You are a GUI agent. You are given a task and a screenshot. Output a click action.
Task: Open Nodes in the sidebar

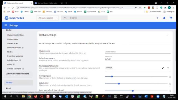pyautogui.click(x=10, y=52)
